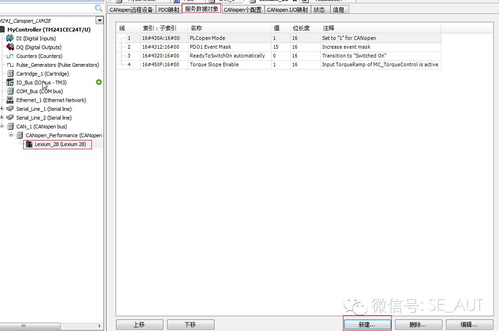This screenshot has width=499, height=331.
Task: Click the COM_Bus icon
Action: tap(10, 91)
